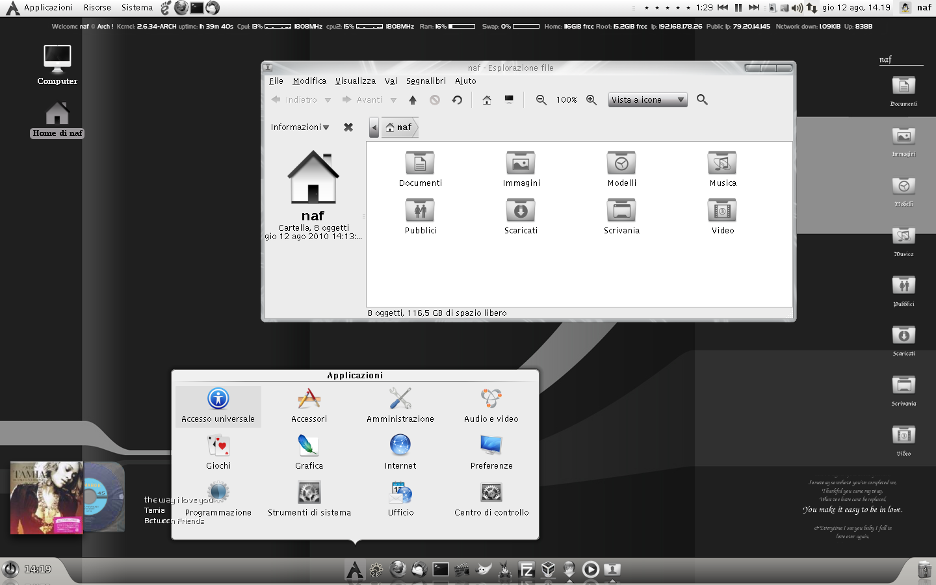This screenshot has height=585, width=936.
Task: Open the Video folder in file browser
Action: 722,216
